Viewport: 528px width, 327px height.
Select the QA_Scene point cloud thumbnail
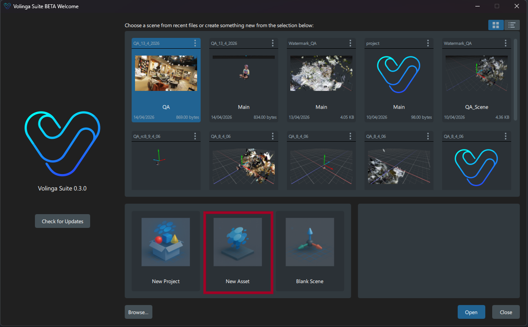476,73
